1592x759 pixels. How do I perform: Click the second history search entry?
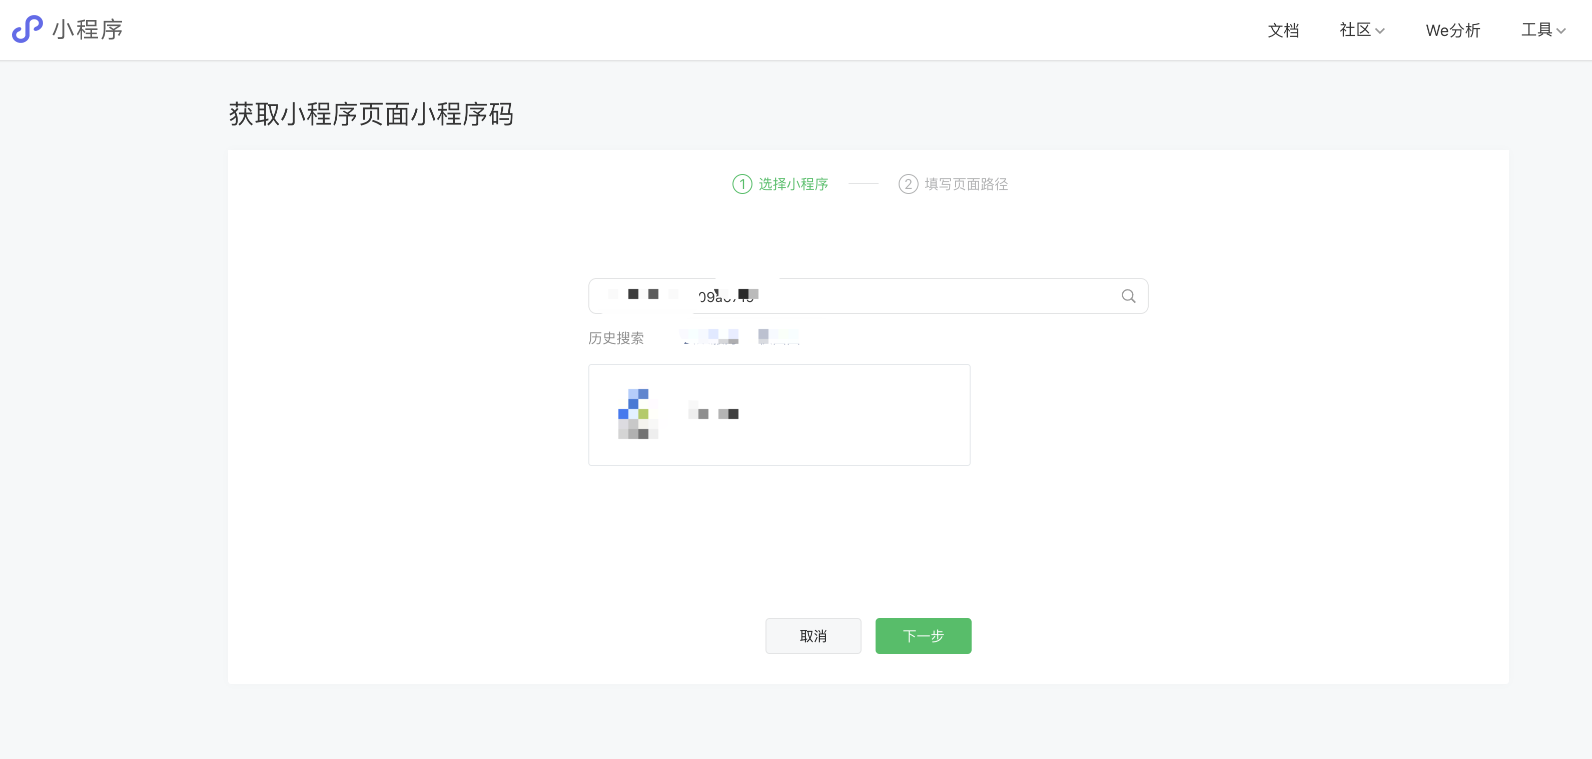pos(778,336)
